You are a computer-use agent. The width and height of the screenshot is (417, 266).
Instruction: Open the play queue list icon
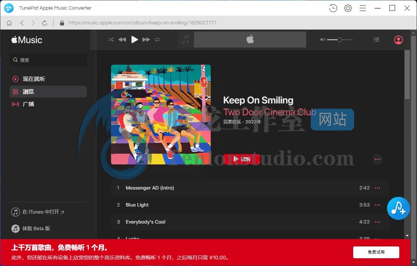(376, 40)
